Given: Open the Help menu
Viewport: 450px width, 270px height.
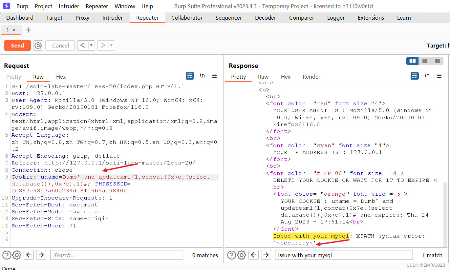Looking at the screenshot, I should coord(147,6).
